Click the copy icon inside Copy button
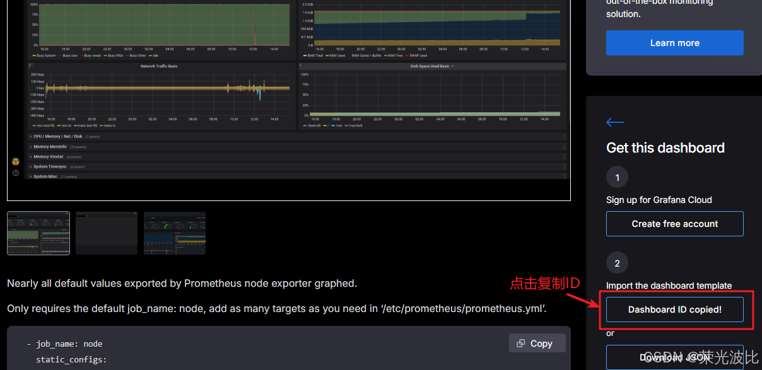Image resolution: width=762 pixels, height=370 pixels. coord(520,344)
